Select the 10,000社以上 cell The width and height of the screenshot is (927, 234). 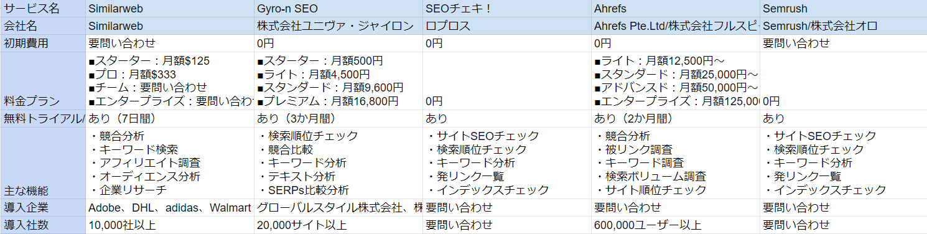170,225
